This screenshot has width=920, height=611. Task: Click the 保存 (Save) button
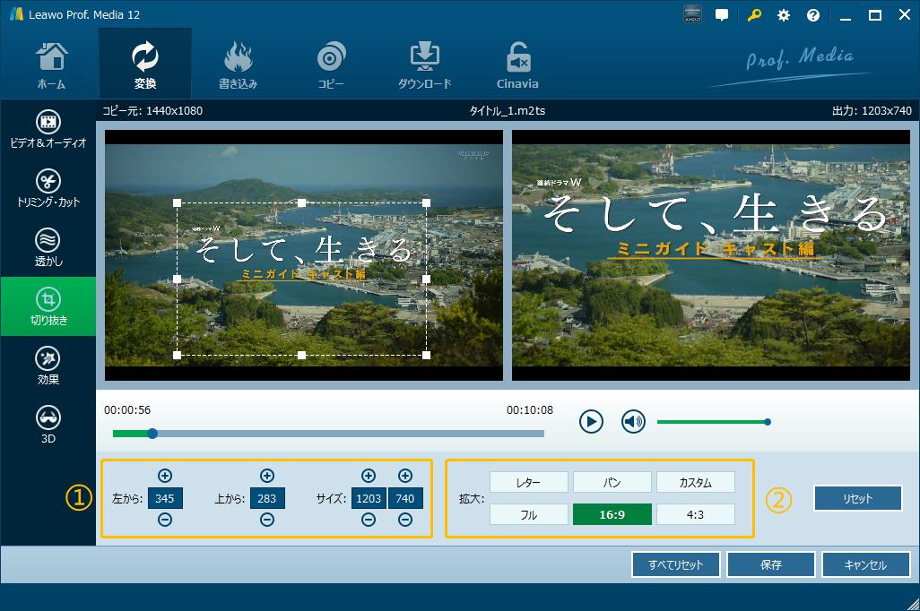click(x=770, y=564)
